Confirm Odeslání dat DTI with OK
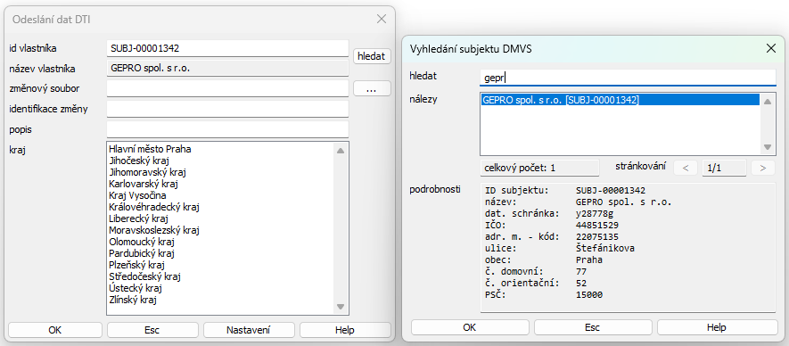Viewport: 789px width, 346px height. [x=55, y=330]
